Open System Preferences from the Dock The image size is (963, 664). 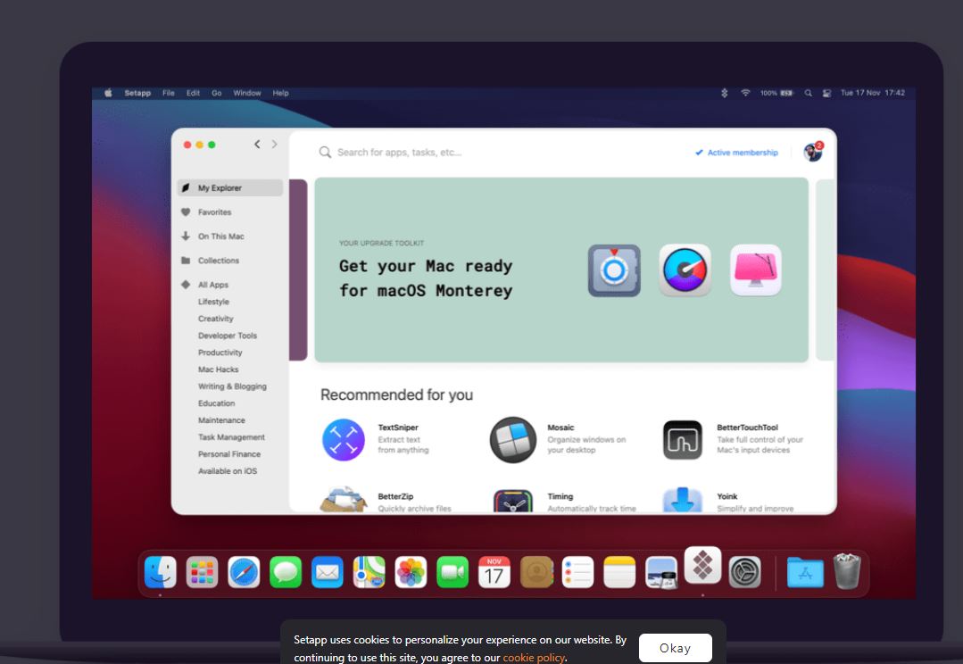745,572
